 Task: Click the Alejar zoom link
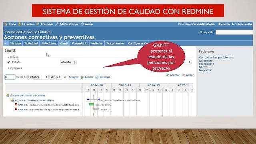pos(190,75)
